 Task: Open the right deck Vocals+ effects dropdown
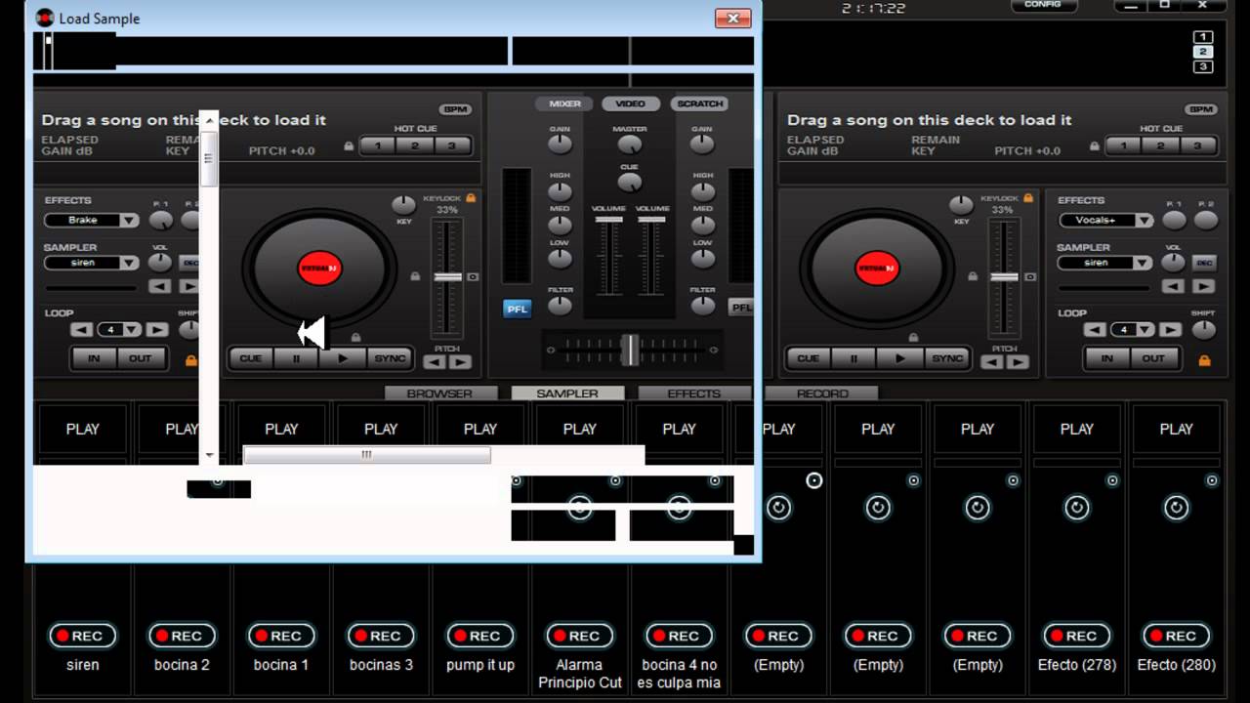point(1143,221)
